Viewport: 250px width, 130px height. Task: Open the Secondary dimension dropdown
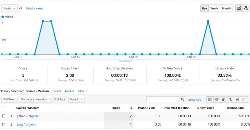click(x=36, y=99)
